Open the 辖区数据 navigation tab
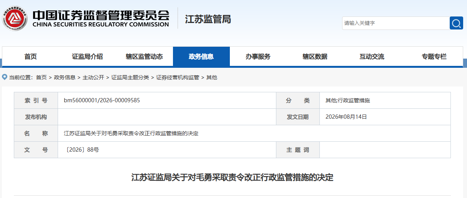Viewport: 467px width, 198px height. 315,57
